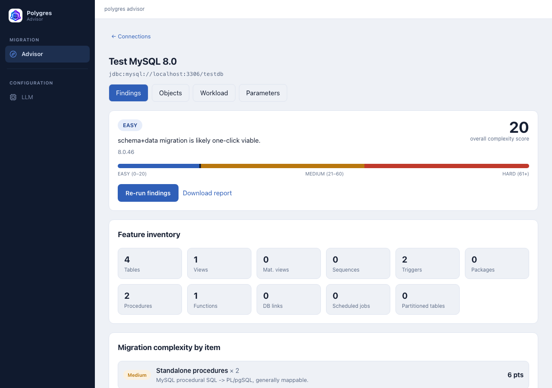Click the Functions inventory card
The width and height of the screenshot is (552, 388).
point(219,300)
